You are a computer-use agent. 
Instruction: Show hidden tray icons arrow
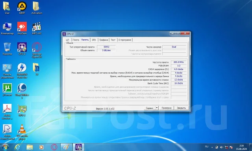pos(212,147)
